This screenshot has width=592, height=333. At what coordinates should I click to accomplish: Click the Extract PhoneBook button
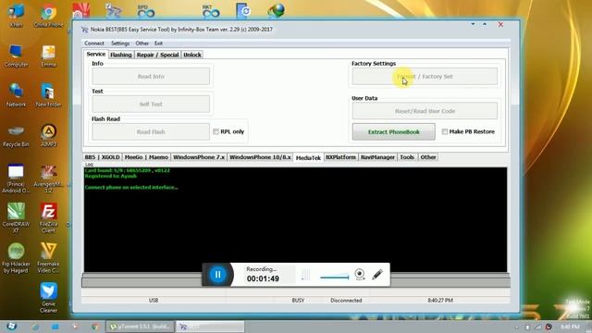point(393,131)
